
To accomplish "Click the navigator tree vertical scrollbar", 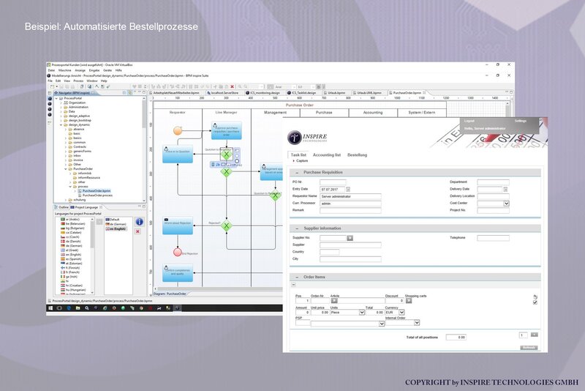I will 144,149.
